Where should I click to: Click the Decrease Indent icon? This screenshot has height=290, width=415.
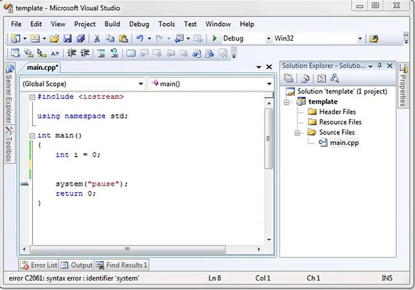72,53
